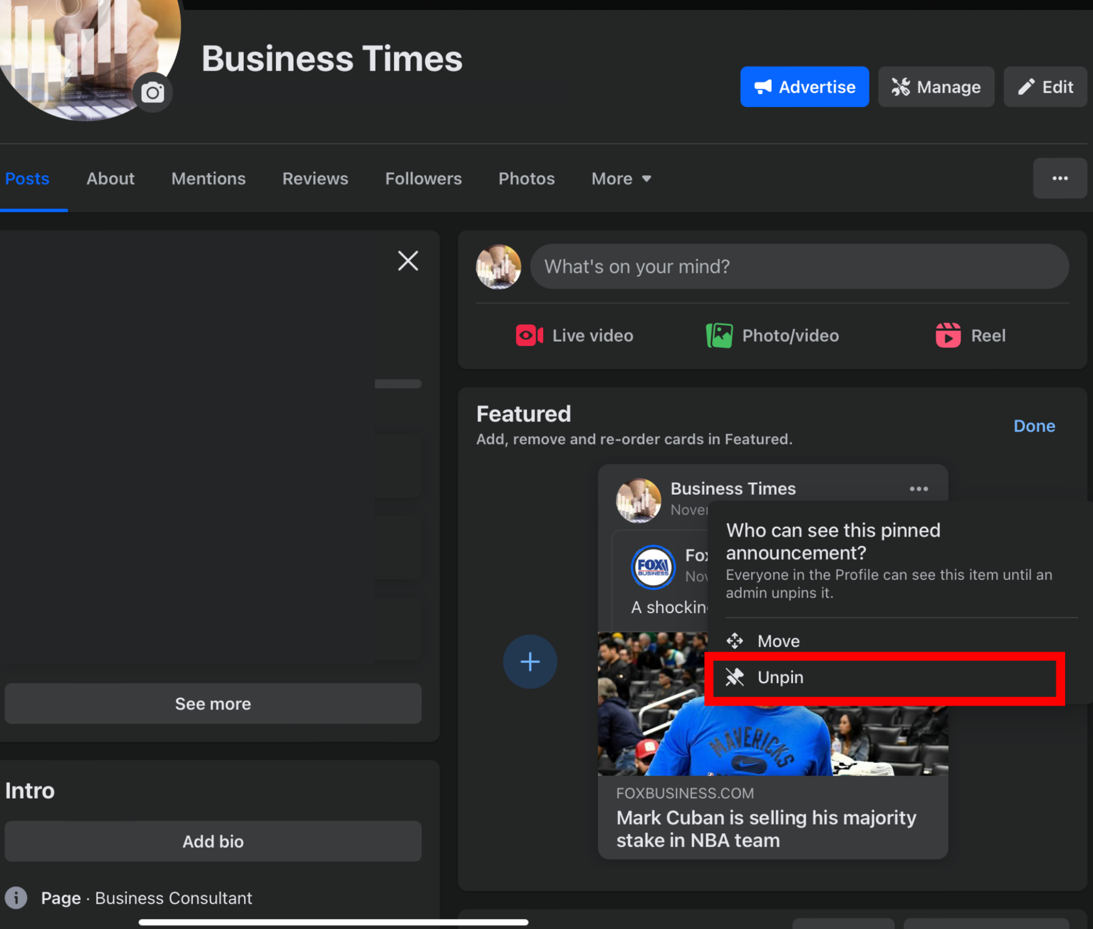Click the plus button to add featured card
The width and height of the screenshot is (1093, 929).
pyautogui.click(x=529, y=661)
